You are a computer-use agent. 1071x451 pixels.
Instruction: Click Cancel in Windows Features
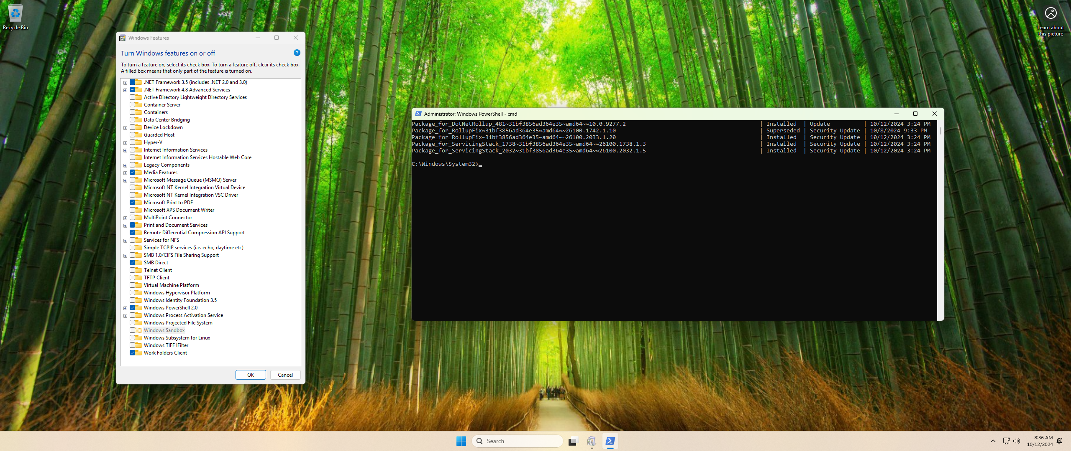click(285, 375)
